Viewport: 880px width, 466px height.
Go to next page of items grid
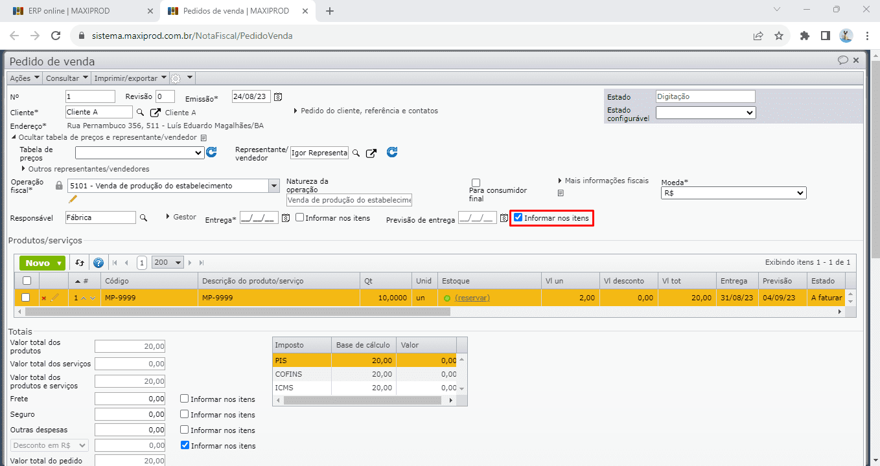click(x=191, y=263)
